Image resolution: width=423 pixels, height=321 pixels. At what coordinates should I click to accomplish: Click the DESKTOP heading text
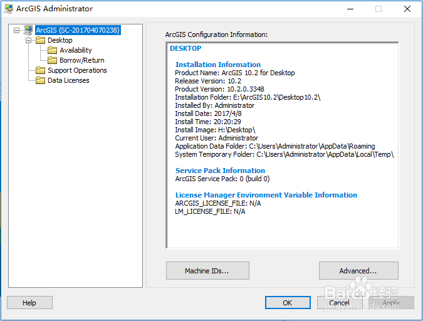(x=185, y=48)
